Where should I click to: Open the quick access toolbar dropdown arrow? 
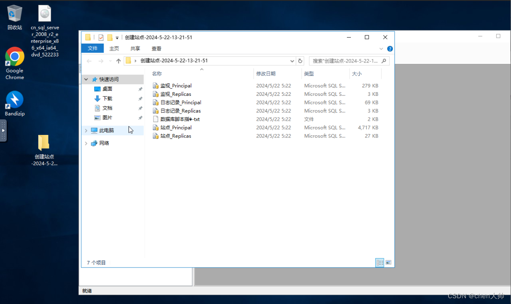pos(117,38)
